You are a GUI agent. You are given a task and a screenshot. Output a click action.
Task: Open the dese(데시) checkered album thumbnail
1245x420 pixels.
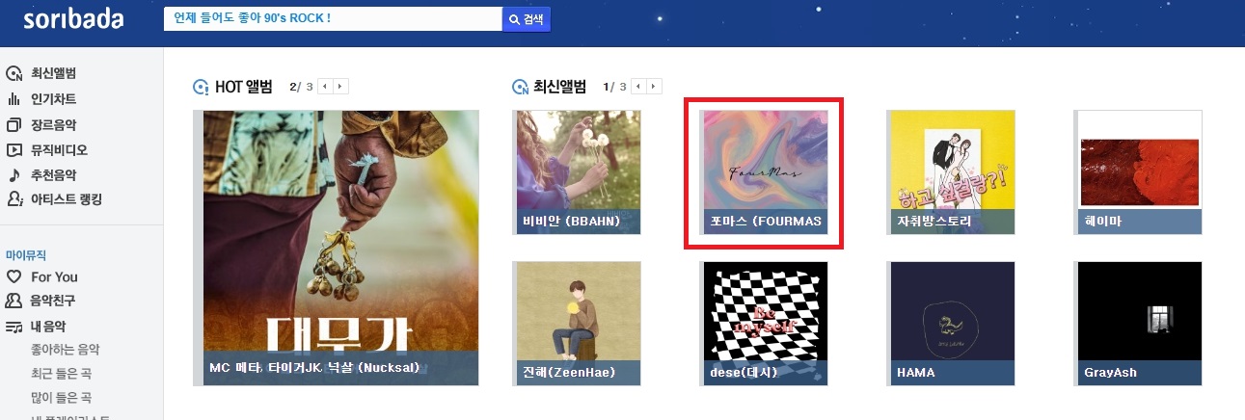tap(765, 324)
